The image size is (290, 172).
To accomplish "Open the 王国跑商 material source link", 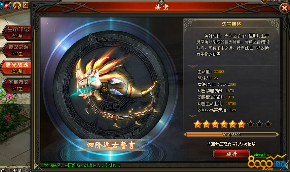I will pos(72,165).
